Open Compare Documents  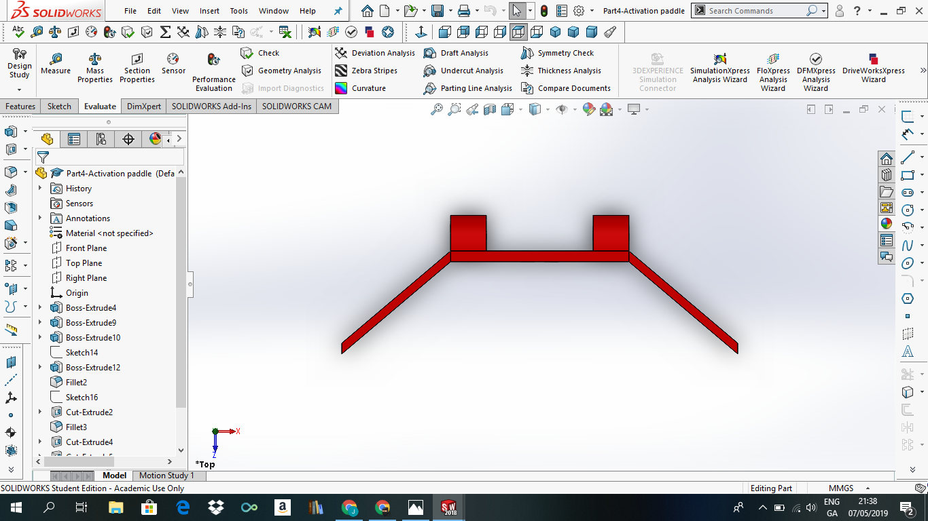(566, 88)
